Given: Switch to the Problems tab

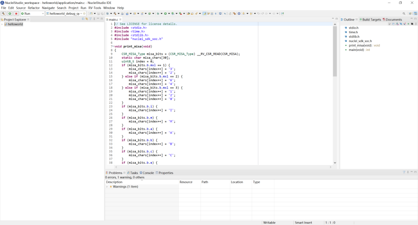Looking at the screenshot, I should coord(115,173).
